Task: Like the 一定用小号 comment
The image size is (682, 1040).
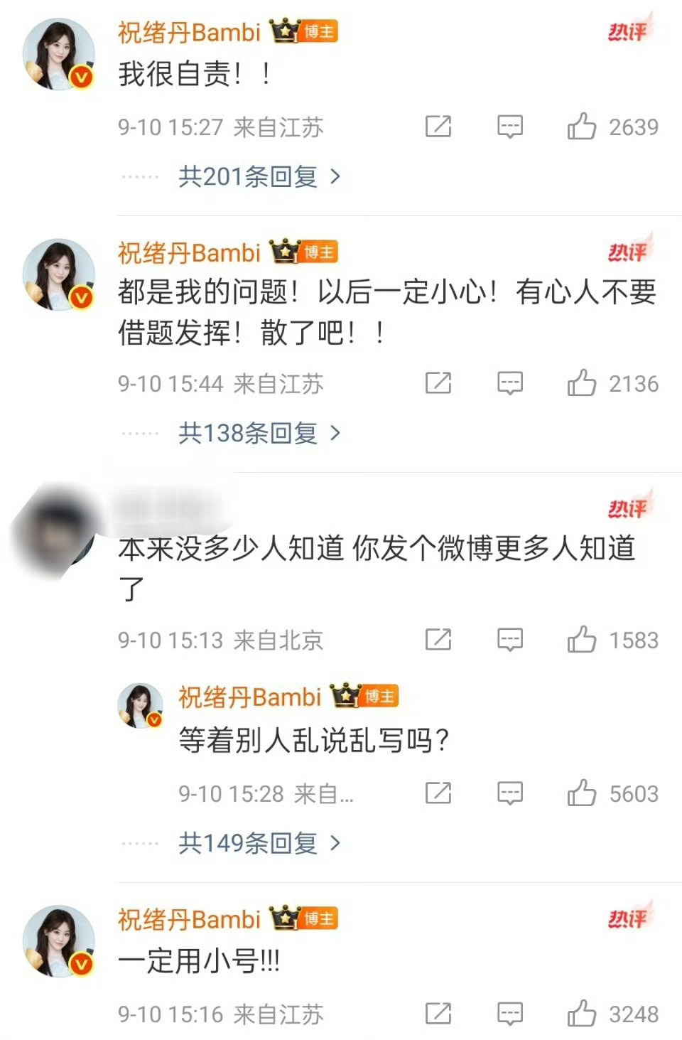Action: click(581, 1014)
